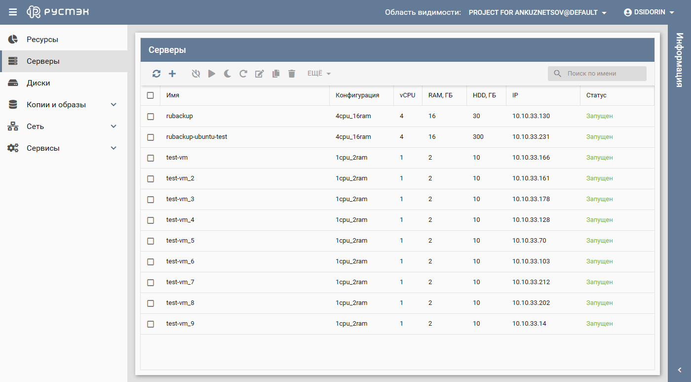Open Копии и образы menu item
This screenshot has width=691, height=382.
tap(64, 105)
